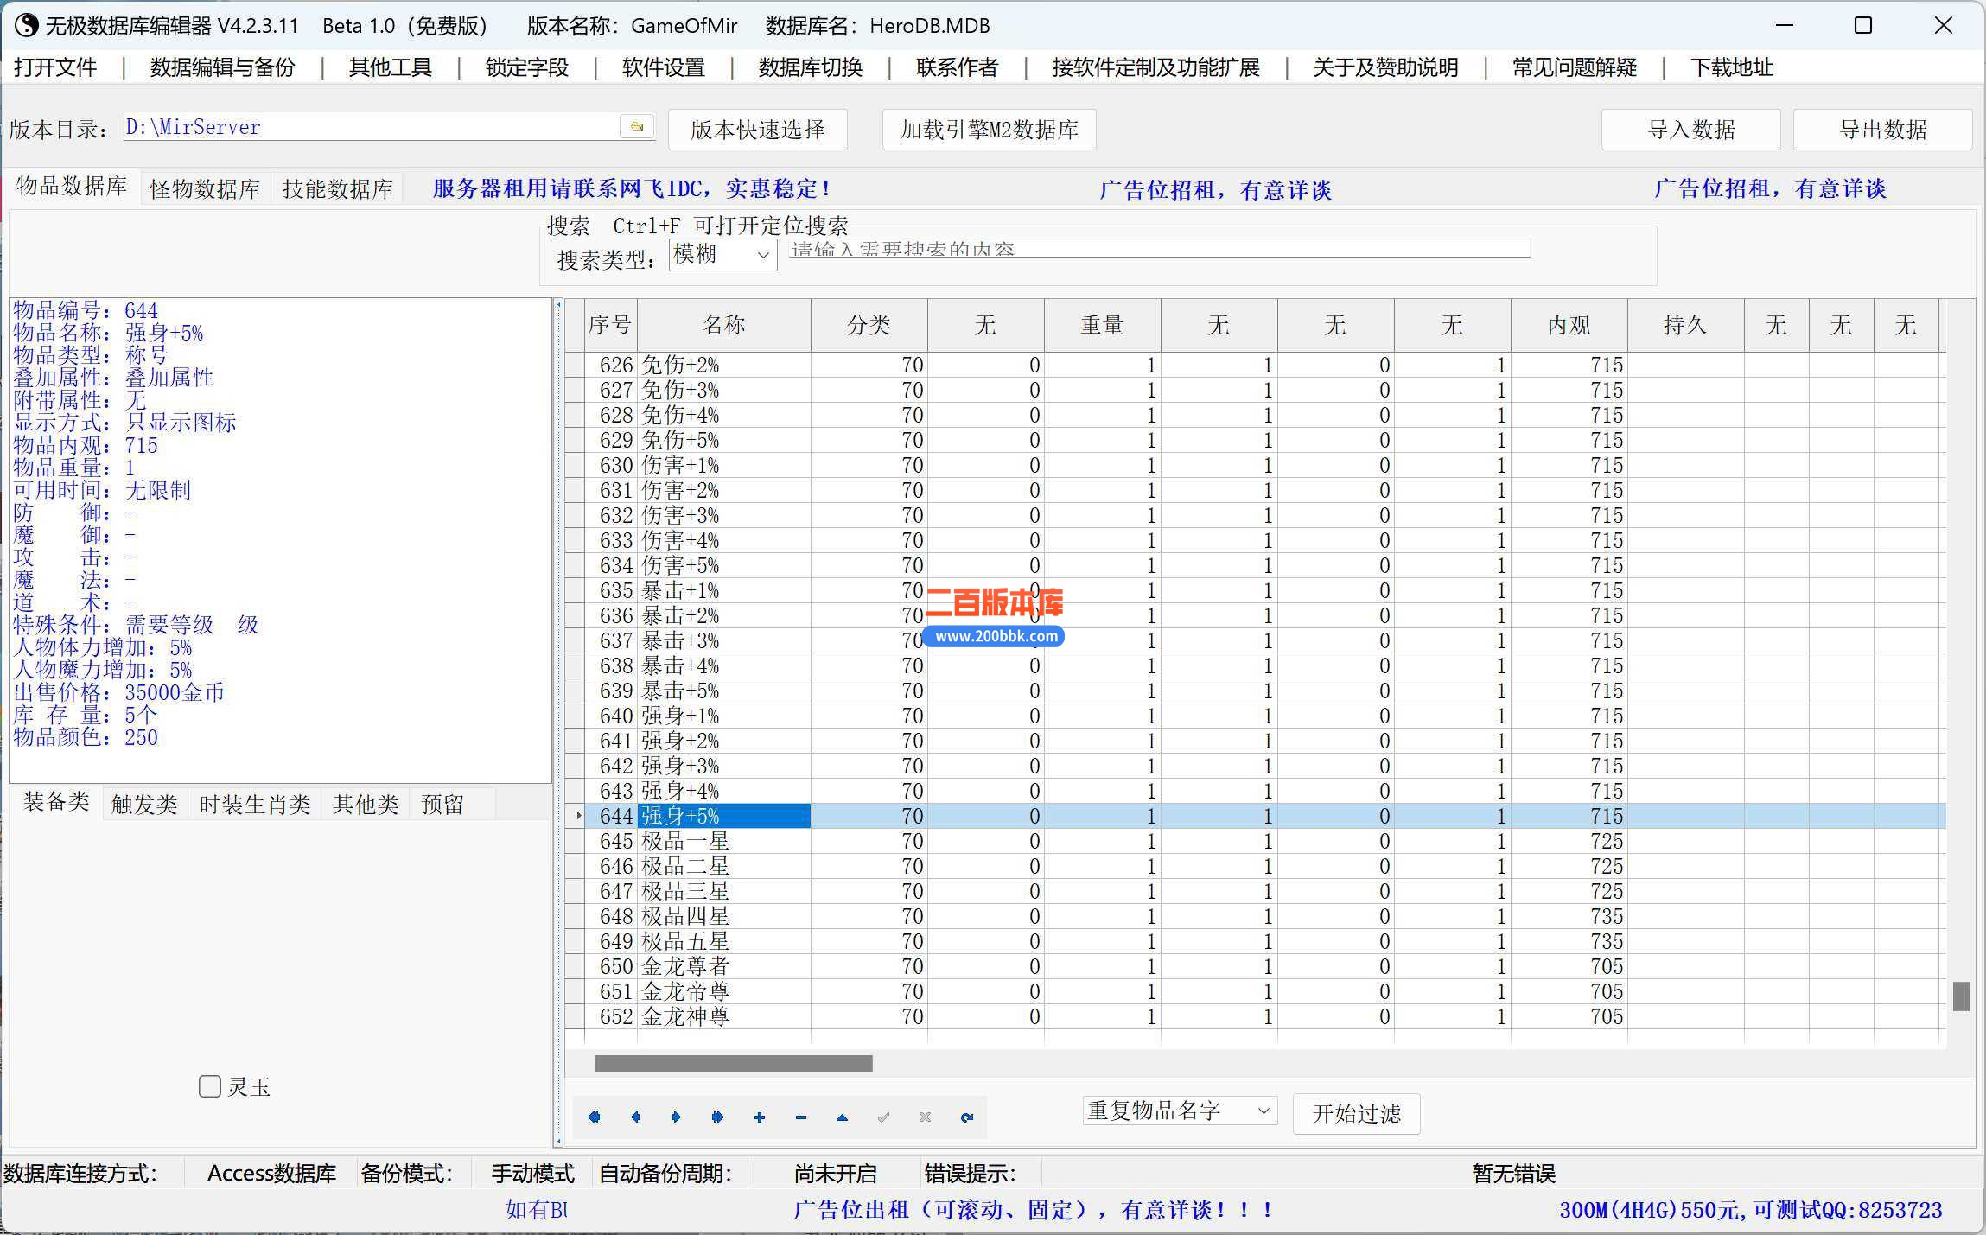1986x1235 pixels.
Task: Open the 其他工具 menu
Action: (x=390, y=67)
